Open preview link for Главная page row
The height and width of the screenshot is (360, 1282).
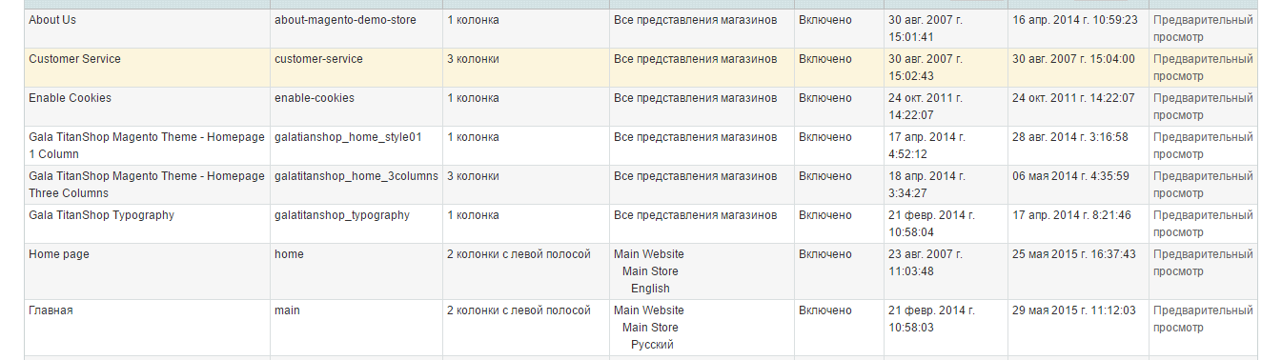tap(1203, 319)
